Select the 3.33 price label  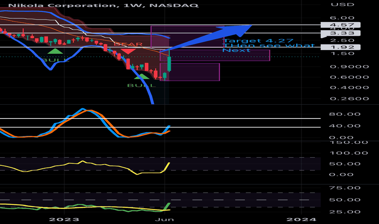[340, 33]
